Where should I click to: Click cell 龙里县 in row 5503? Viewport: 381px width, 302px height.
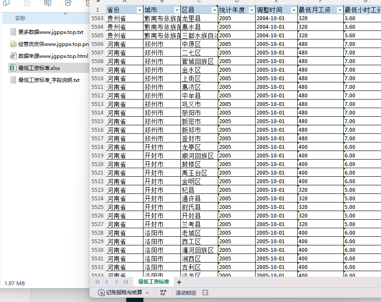(x=199, y=18)
